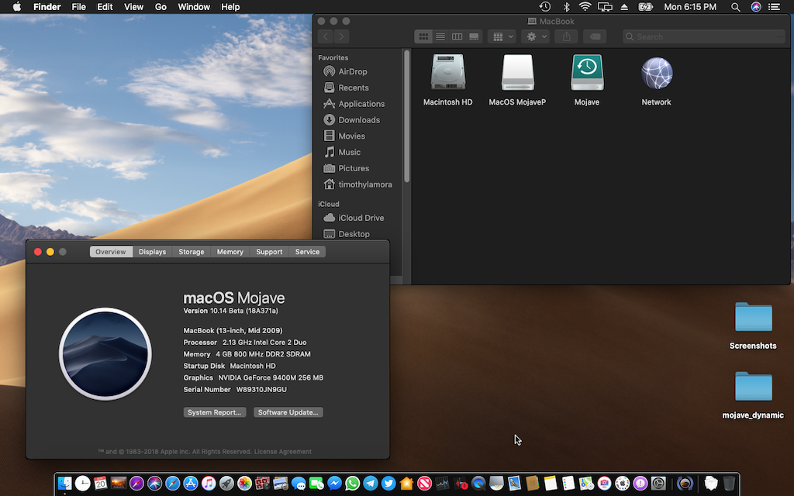Open the Action gear dropdown in Finder
The image size is (794, 496).
point(535,36)
